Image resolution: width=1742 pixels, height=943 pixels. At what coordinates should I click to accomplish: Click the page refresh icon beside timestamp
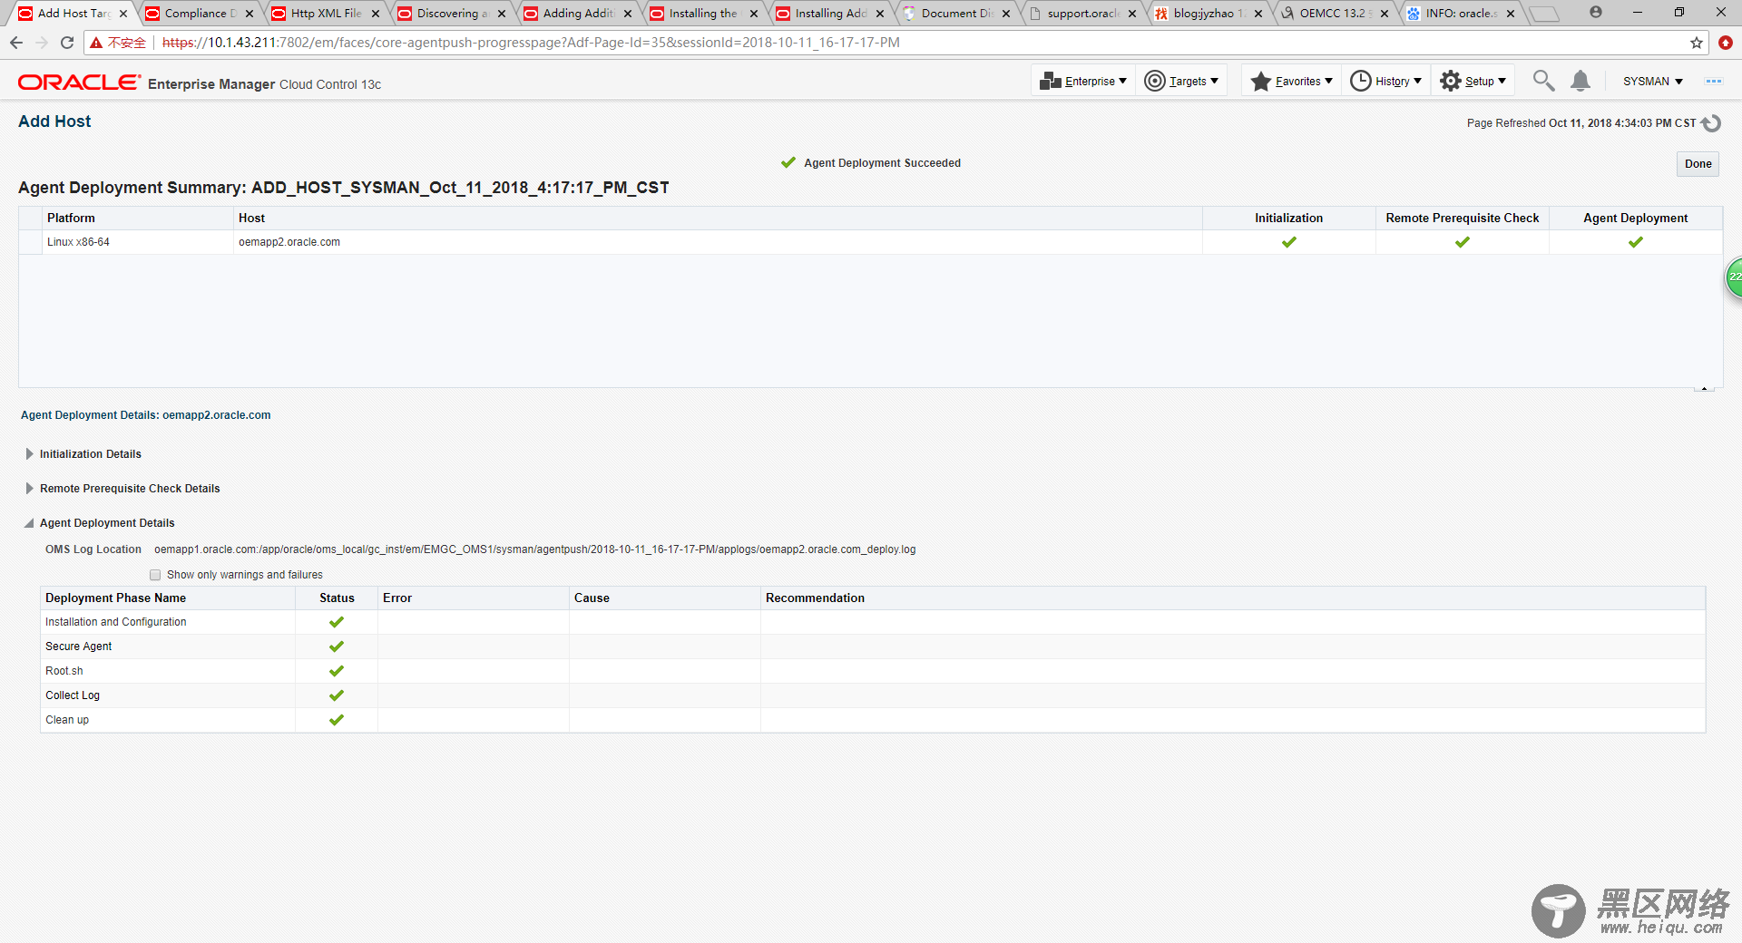[x=1711, y=123]
